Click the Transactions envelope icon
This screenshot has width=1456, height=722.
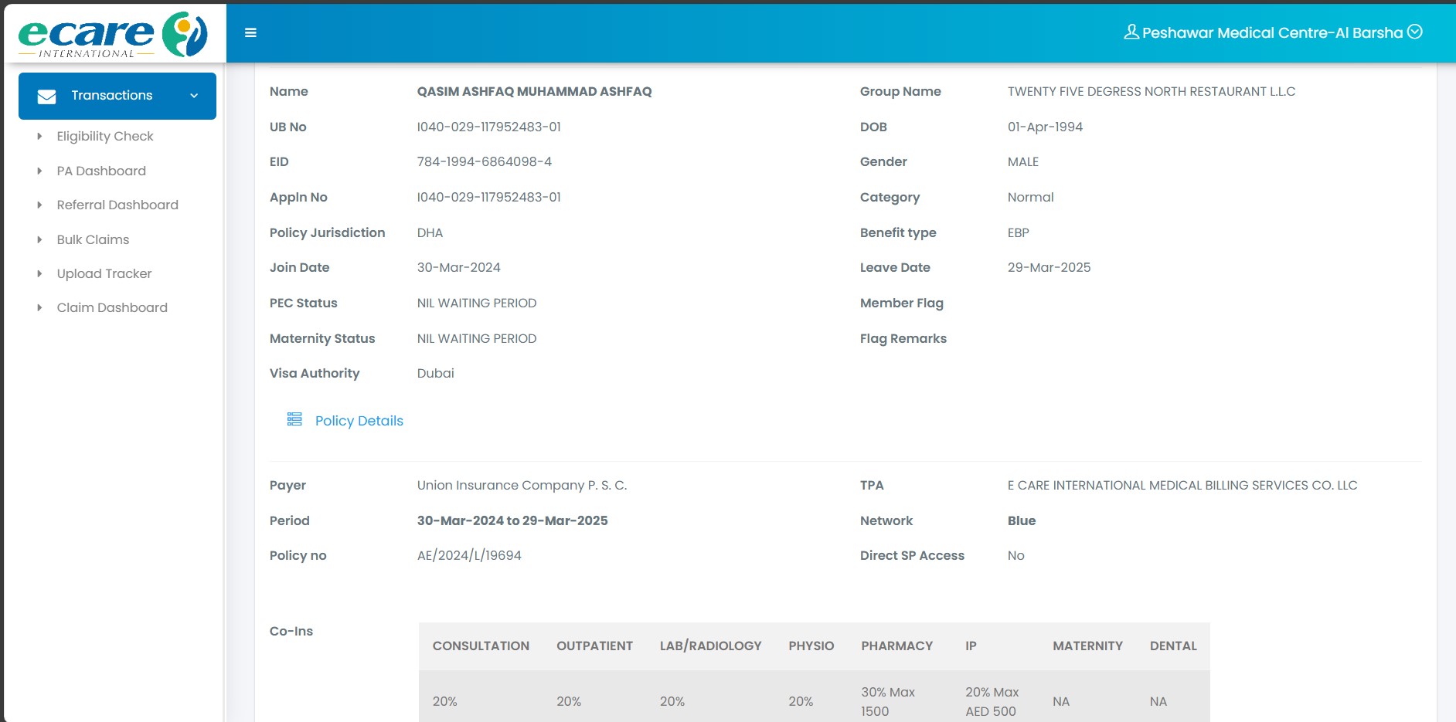[x=47, y=97]
